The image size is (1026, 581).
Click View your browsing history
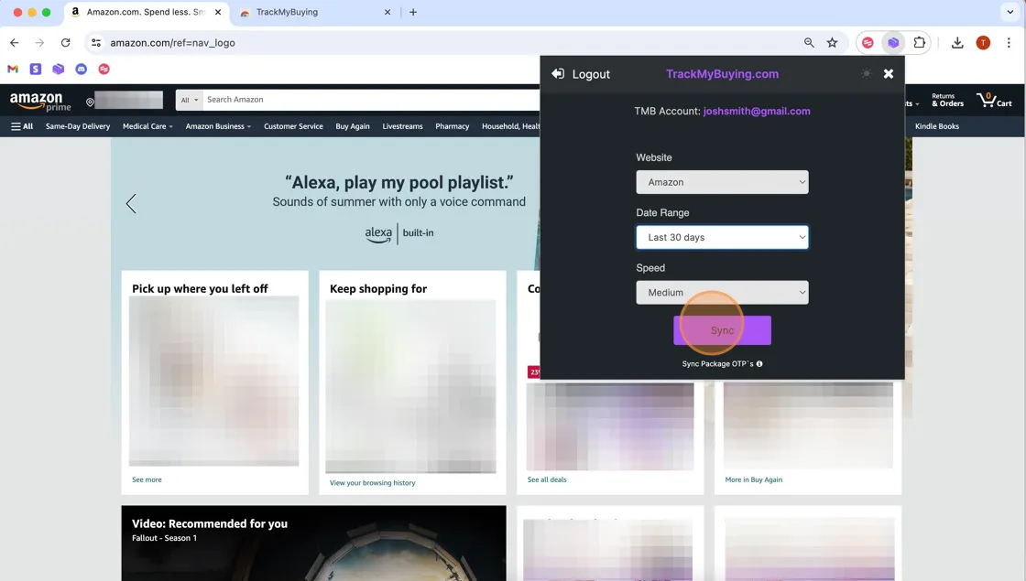point(372,483)
